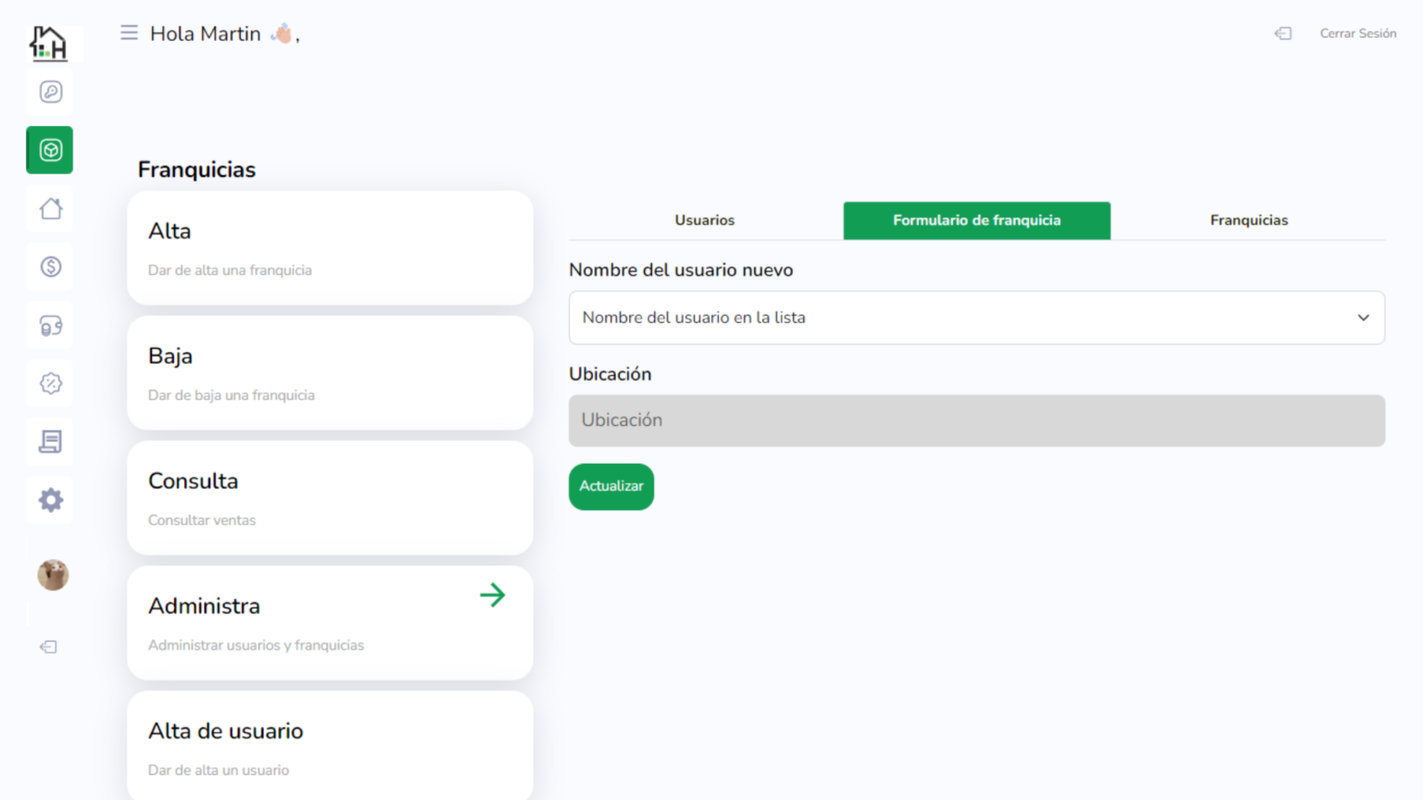Select the Formulario de franquicia tab
The height and width of the screenshot is (800, 1423).
point(976,220)
